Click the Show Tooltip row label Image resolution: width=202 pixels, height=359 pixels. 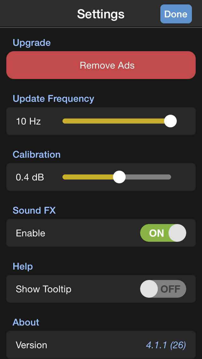[x=44, y=289]
